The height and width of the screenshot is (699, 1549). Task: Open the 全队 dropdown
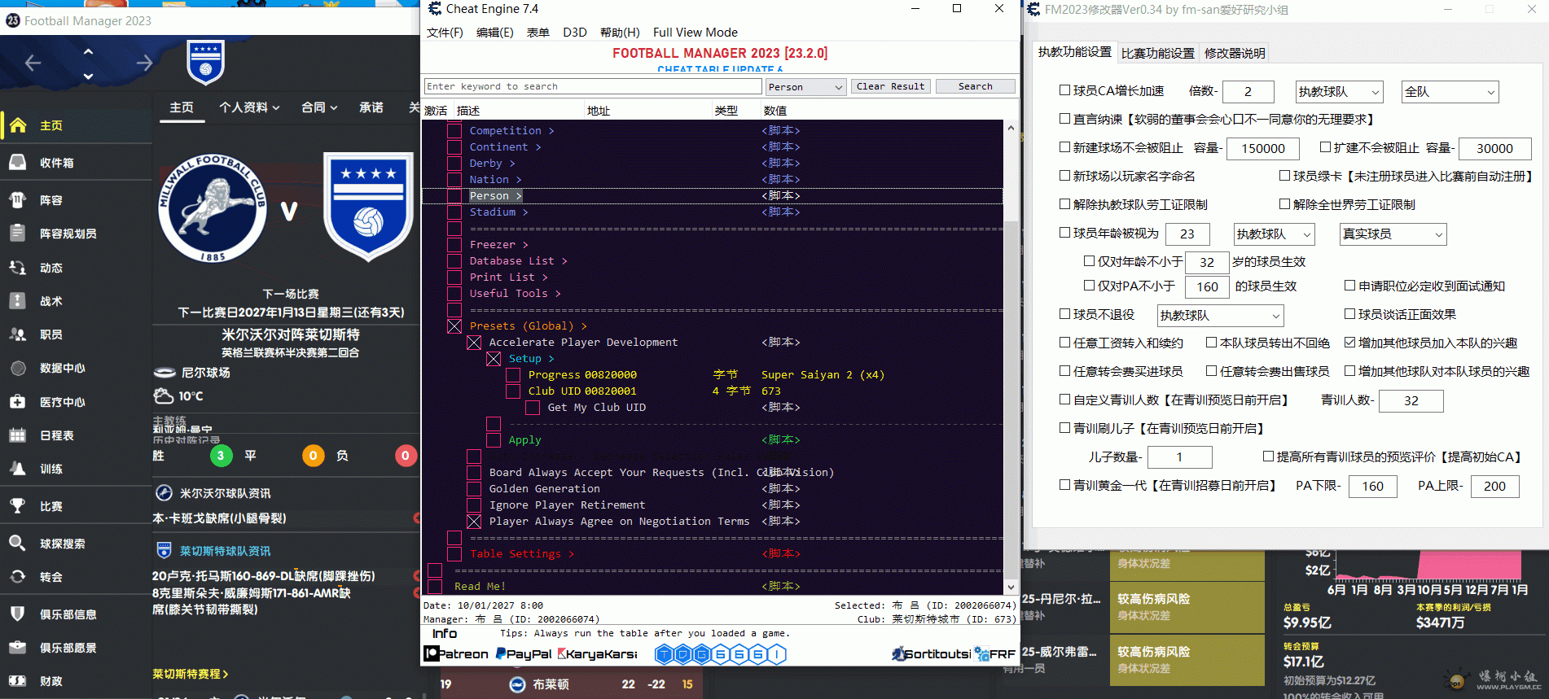pyautogui.click(x=1450, y=91)
